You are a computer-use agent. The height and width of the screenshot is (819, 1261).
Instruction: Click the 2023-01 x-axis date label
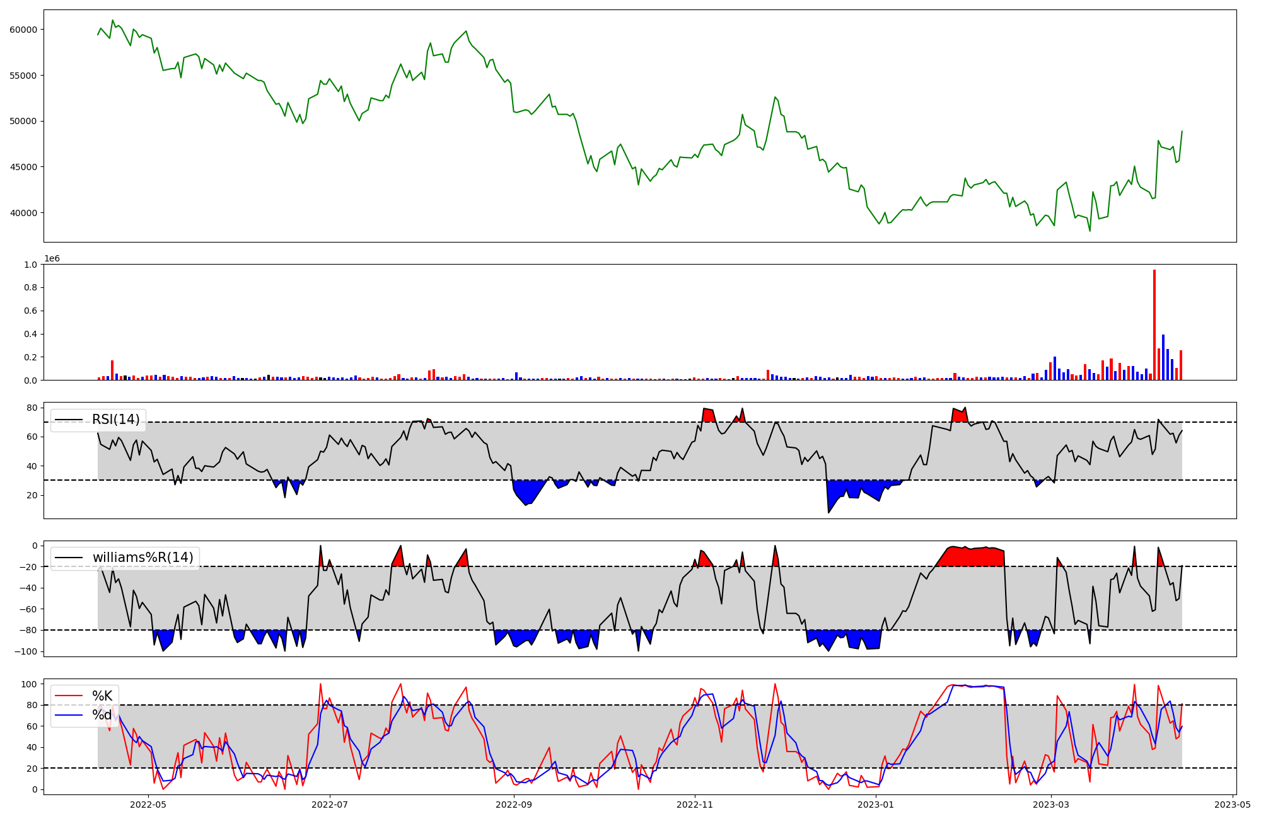876,805
